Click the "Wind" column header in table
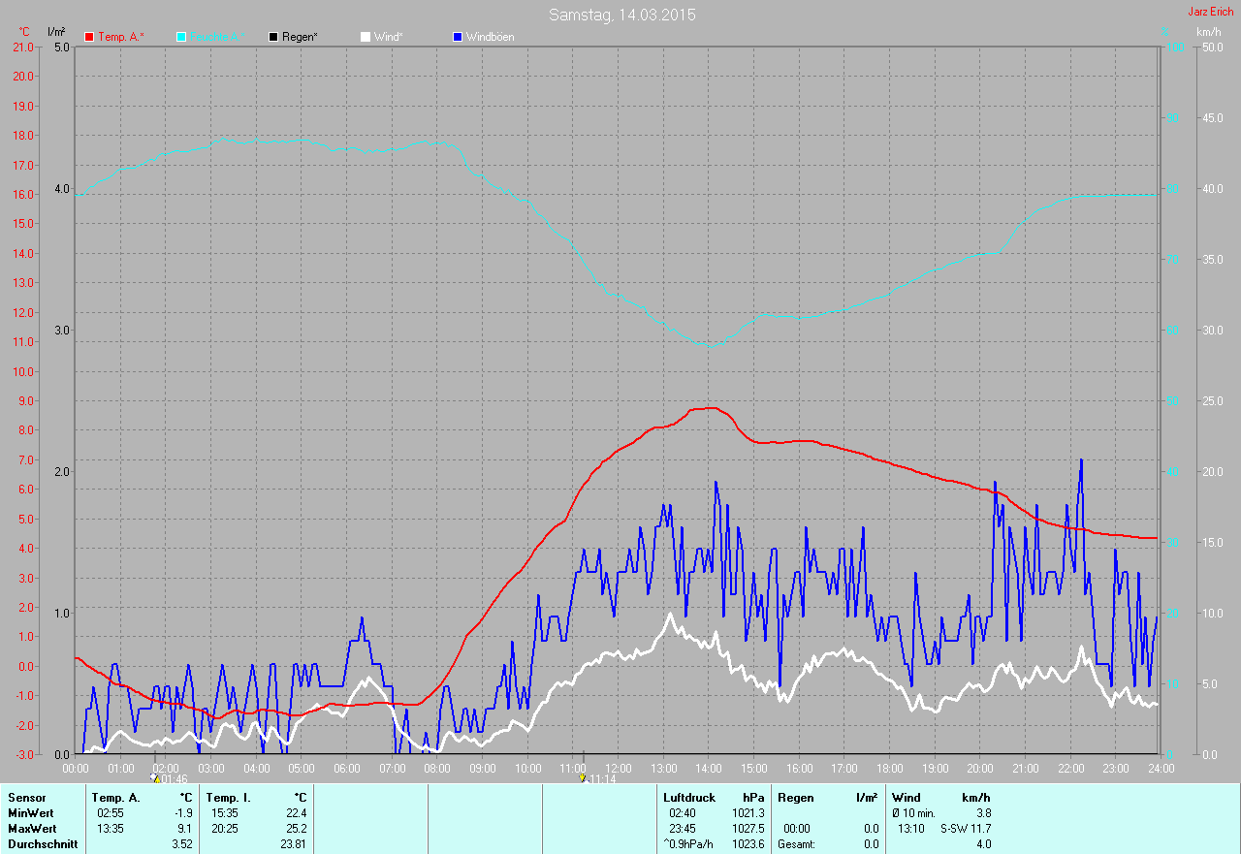The image size is (1241, 854). tap(907, 797)
